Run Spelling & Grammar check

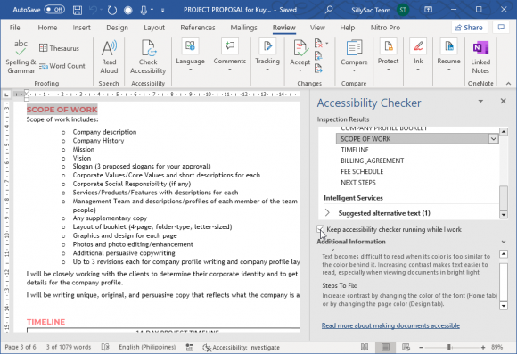(21, 56)
